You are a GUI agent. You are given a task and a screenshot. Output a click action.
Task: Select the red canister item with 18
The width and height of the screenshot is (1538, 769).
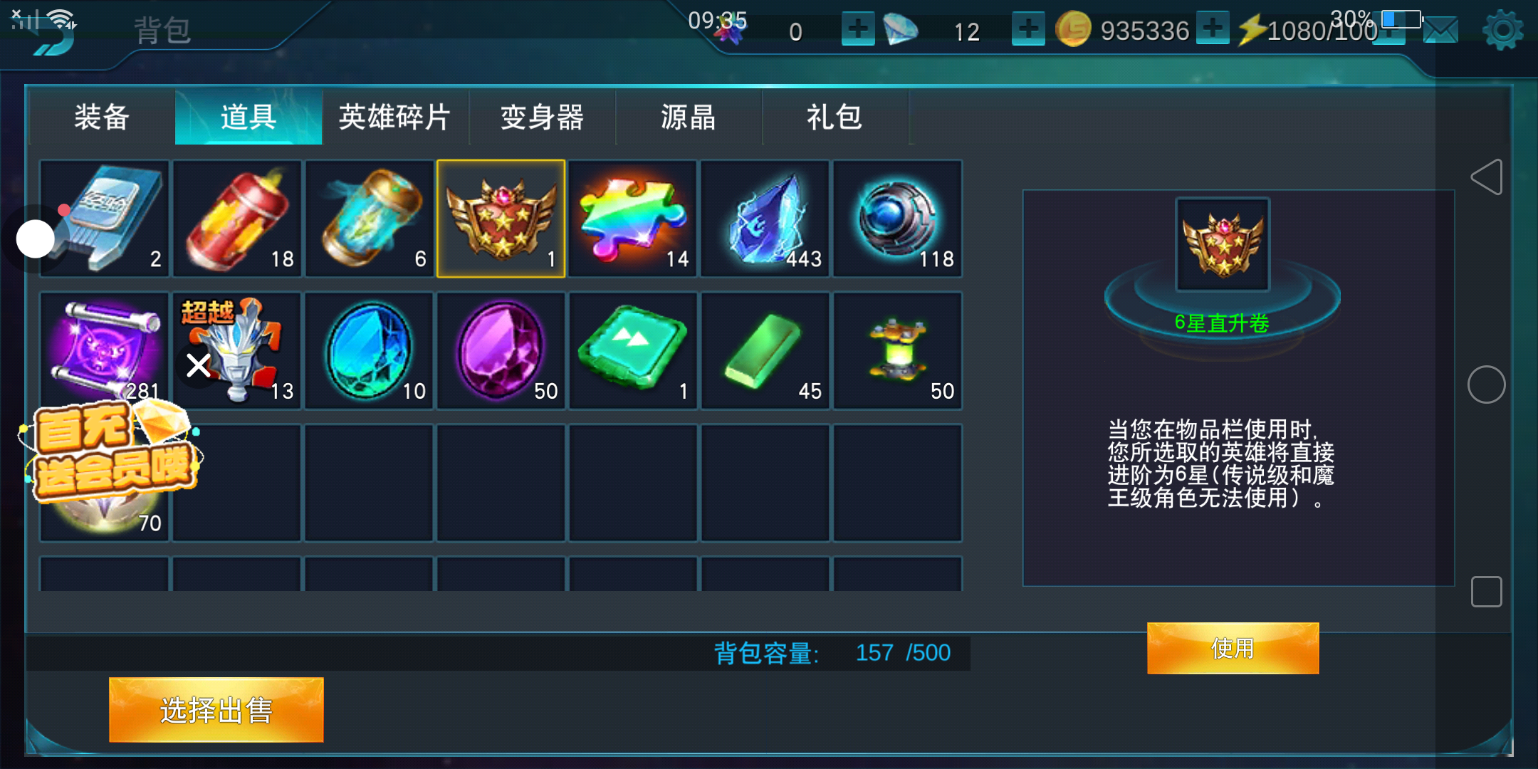click(x=236, y=219)
